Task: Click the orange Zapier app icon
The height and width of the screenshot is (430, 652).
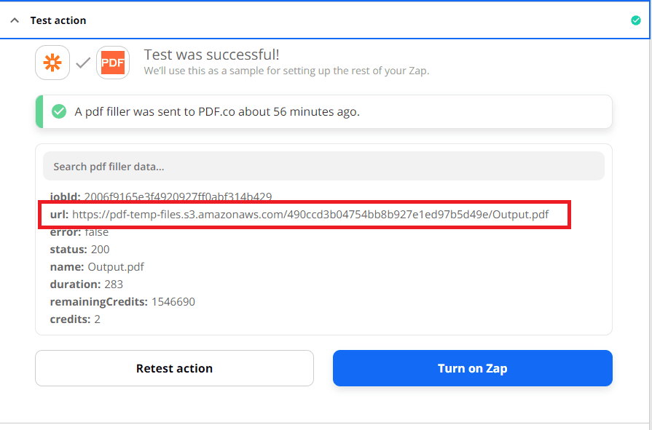Action: (52, 63)
